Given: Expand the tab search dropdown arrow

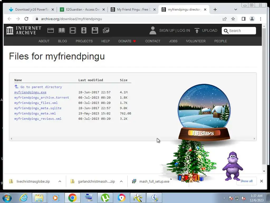Looking at the screenshot, I should 236,10.
